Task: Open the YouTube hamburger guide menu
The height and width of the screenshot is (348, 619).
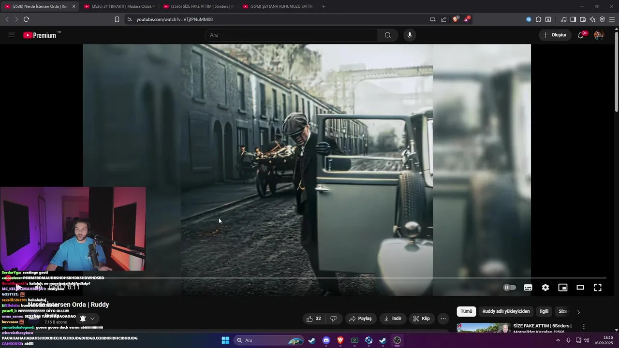Action: [x=12, y=35]
